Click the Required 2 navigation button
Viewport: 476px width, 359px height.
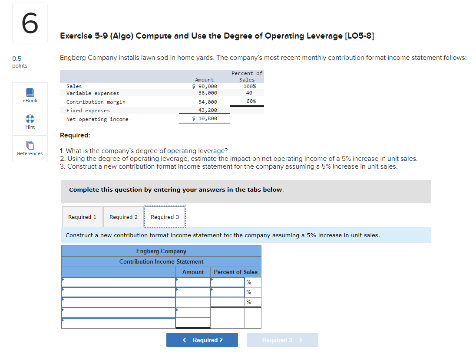coord(202,340)
